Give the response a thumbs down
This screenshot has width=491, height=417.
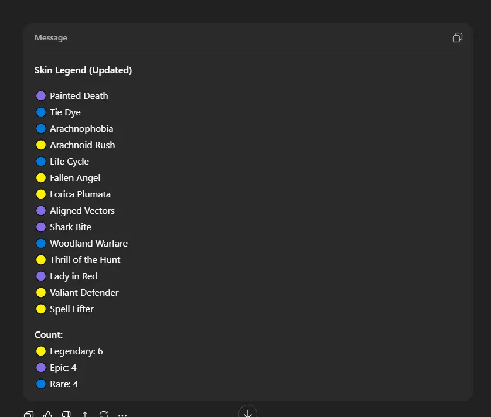click(x=66, y=415)
